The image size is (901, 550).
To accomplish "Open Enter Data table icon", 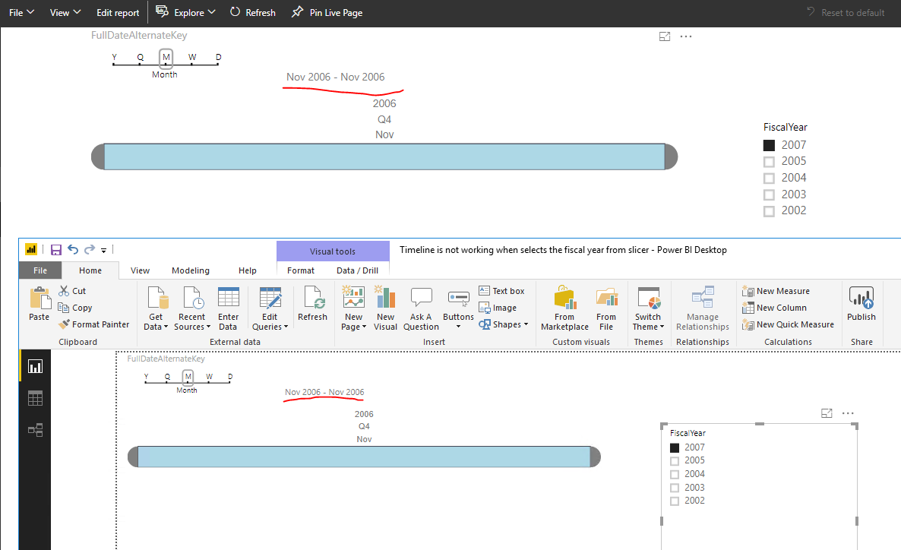I will coord(228,299).
